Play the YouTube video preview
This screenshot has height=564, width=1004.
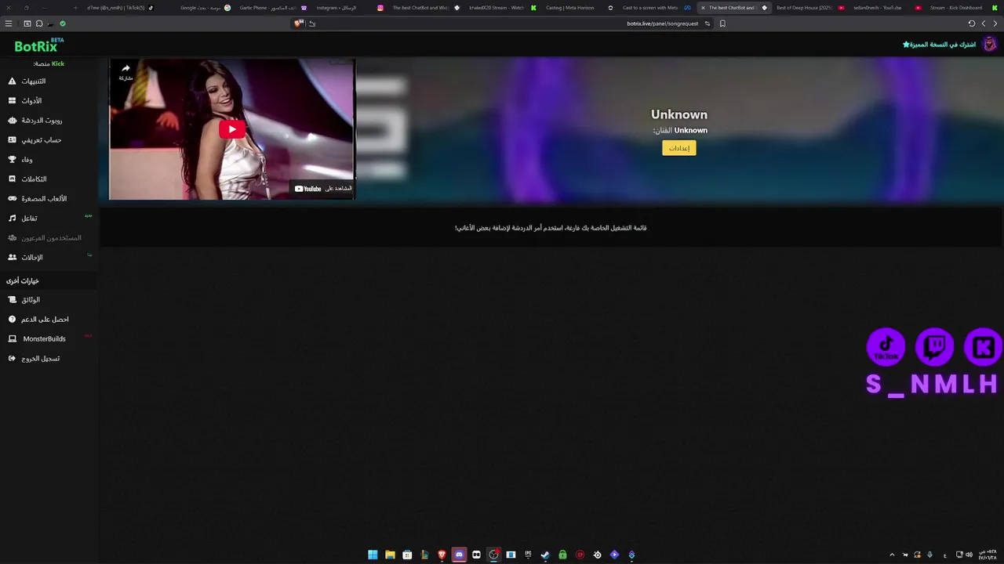tap(231, 129)
